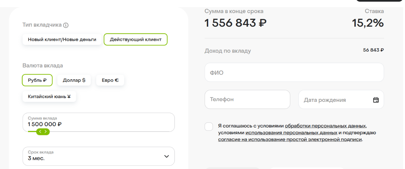Click the chevron arrow in Срок вклада

(x=166, y=156)
